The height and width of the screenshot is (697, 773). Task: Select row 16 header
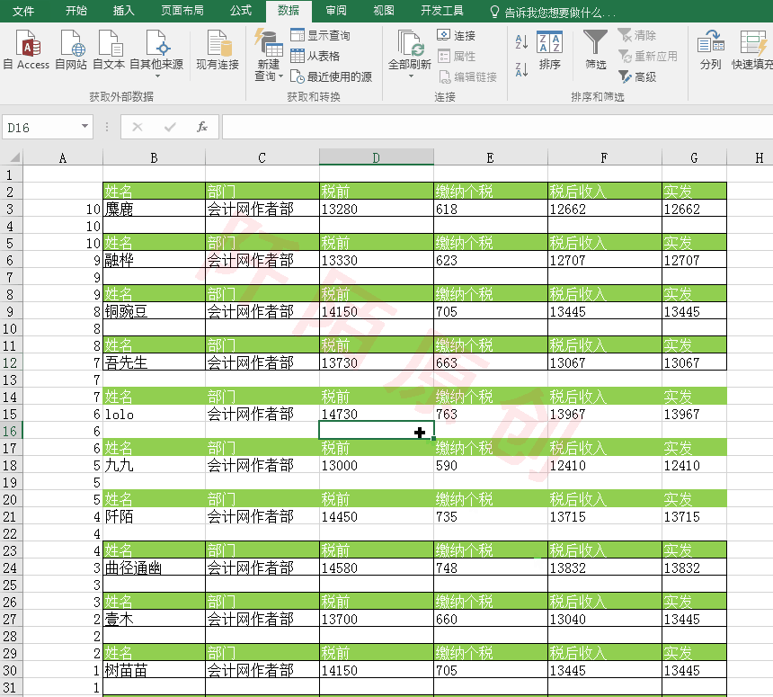click(11, 431)
